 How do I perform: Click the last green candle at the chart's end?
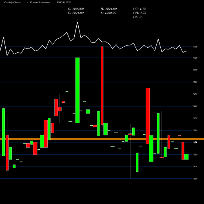pos(186,157)
